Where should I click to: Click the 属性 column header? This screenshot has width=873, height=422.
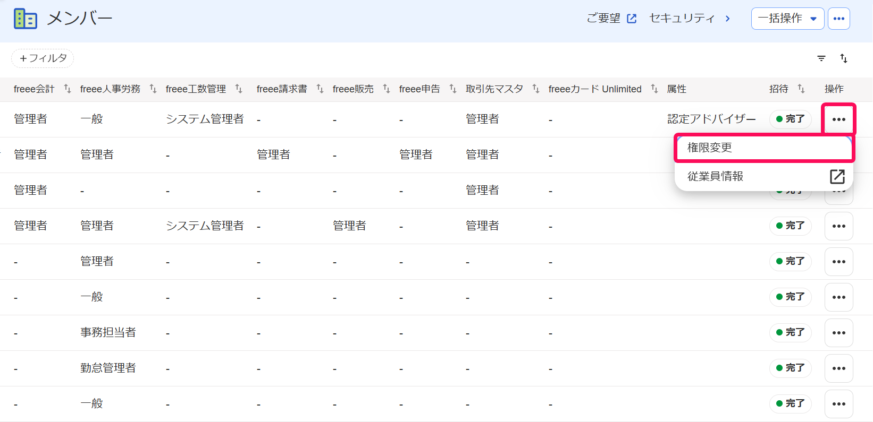click(677, 89)
